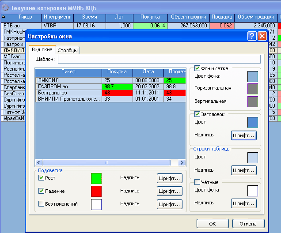Open the Чётные Цвет фона white swatch

[253, 191]
